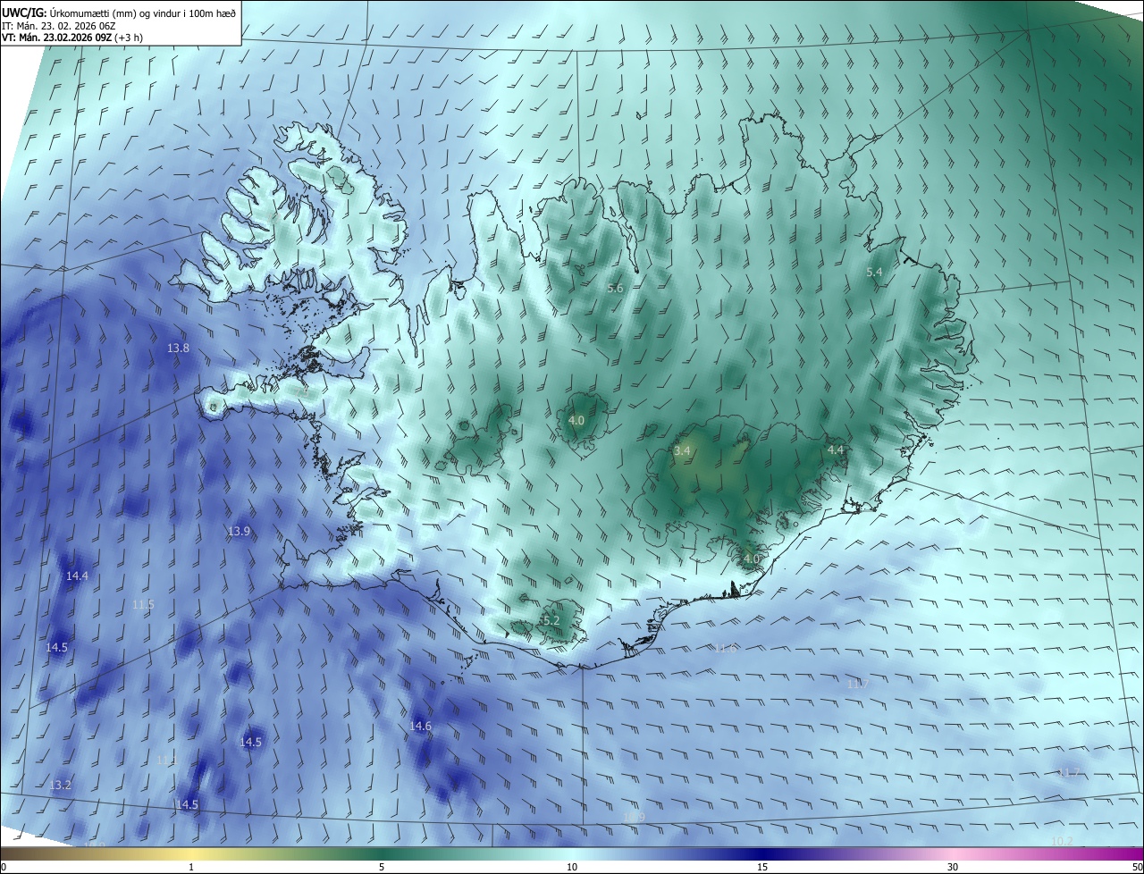1144x874 pixels.
Task: Select the 14.4 precipitable water value
Action: pyautogui.click(x=77, y=576)
